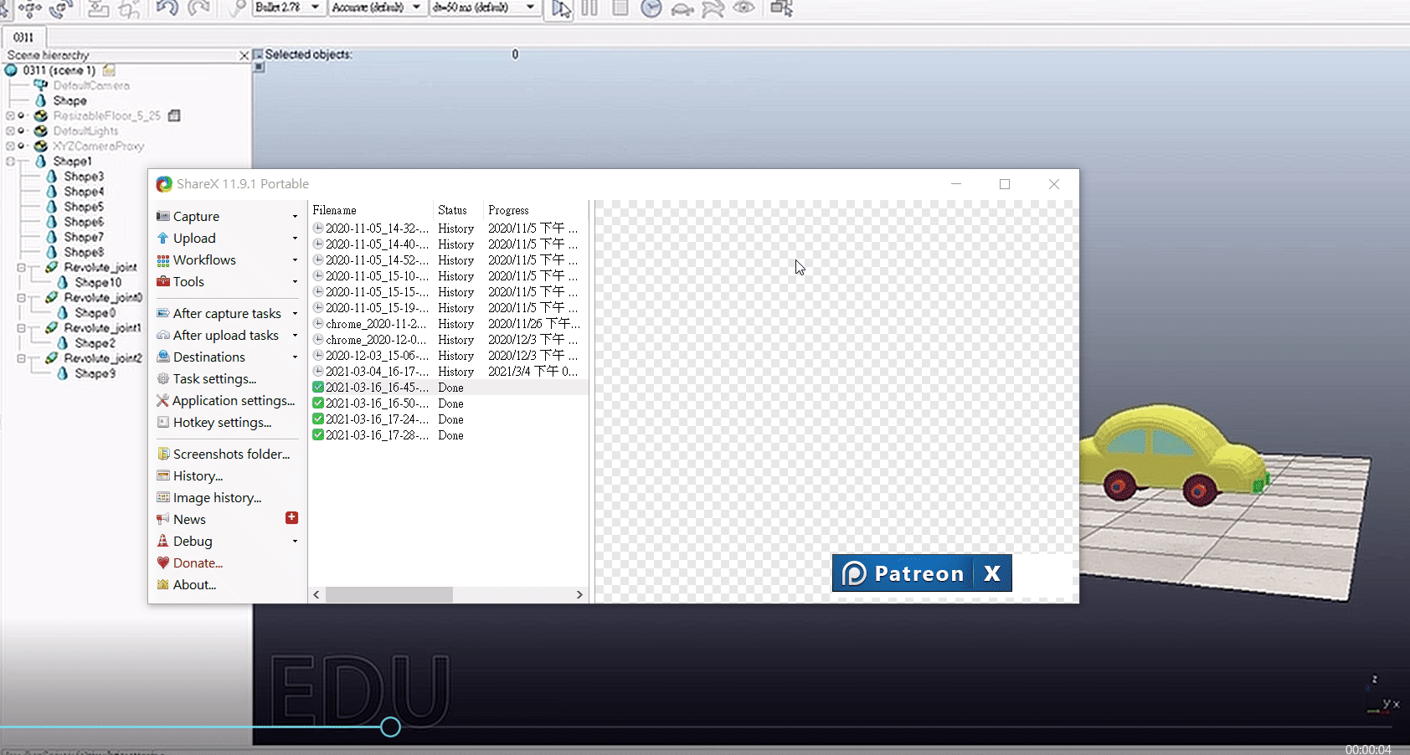Open History... in ShareX sidebar
The width and height of the screenshot is (1410, 755).
[x=227, y=476]
